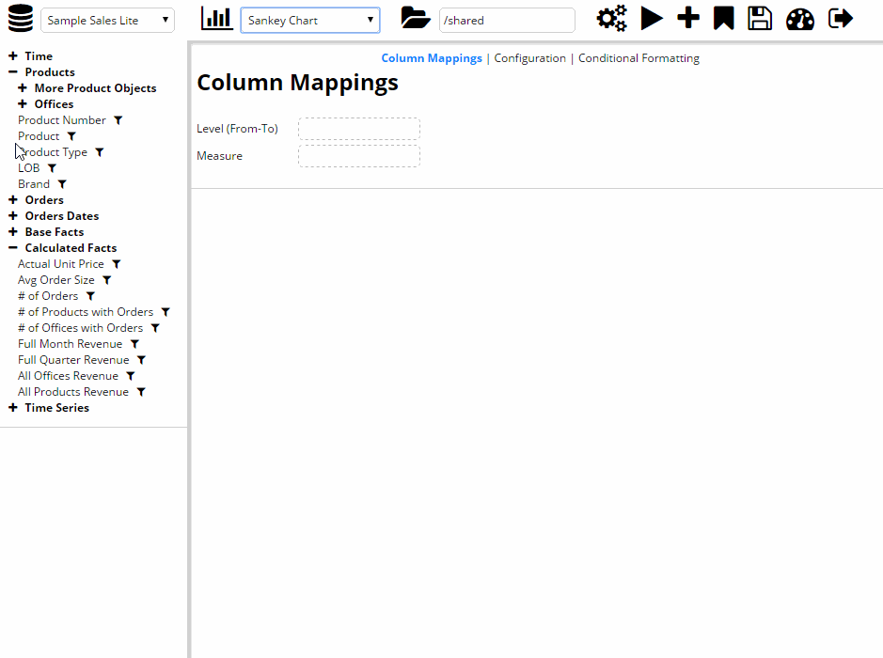Click filter icon beside Full Quarter Revenue
Image resolution: width=883 pixels, height=658 pixels.
click(x=141, y=360)
